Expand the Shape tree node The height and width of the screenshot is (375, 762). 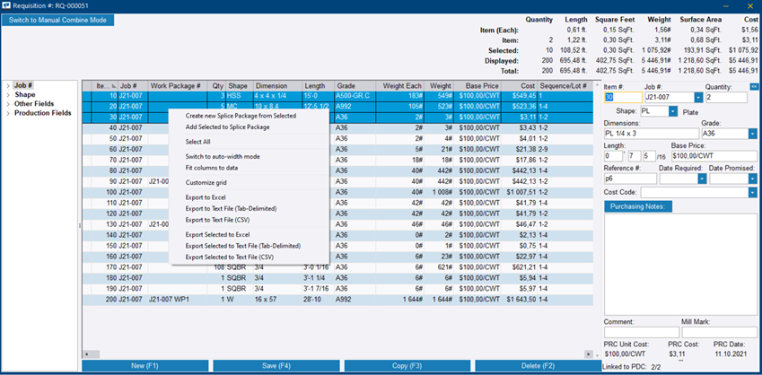click(7, 94)
